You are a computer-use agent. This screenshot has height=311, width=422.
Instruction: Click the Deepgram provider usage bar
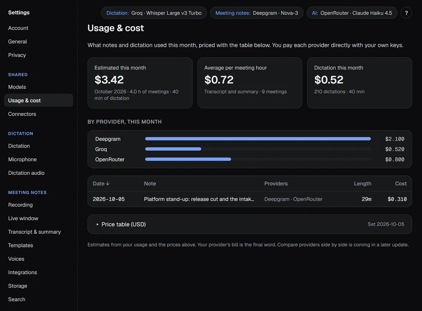(x=258, y=139)
